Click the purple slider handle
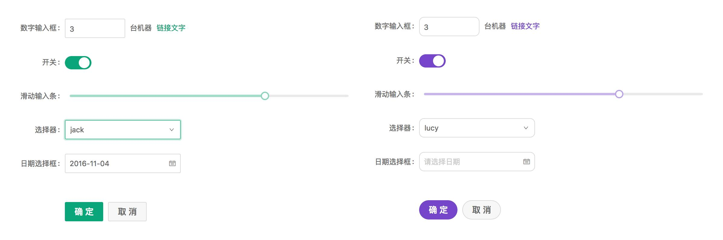 [x=619, y=94]
